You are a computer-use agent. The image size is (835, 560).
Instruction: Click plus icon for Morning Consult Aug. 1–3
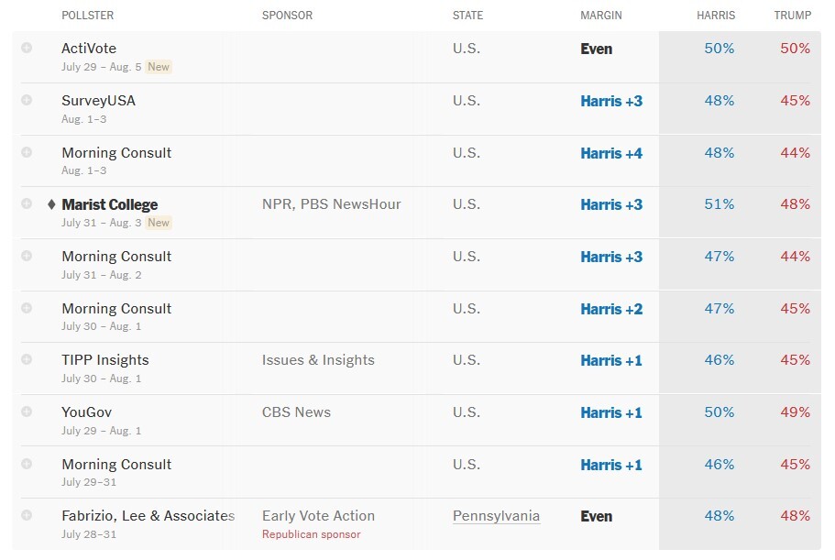click(x=27, y=152)
